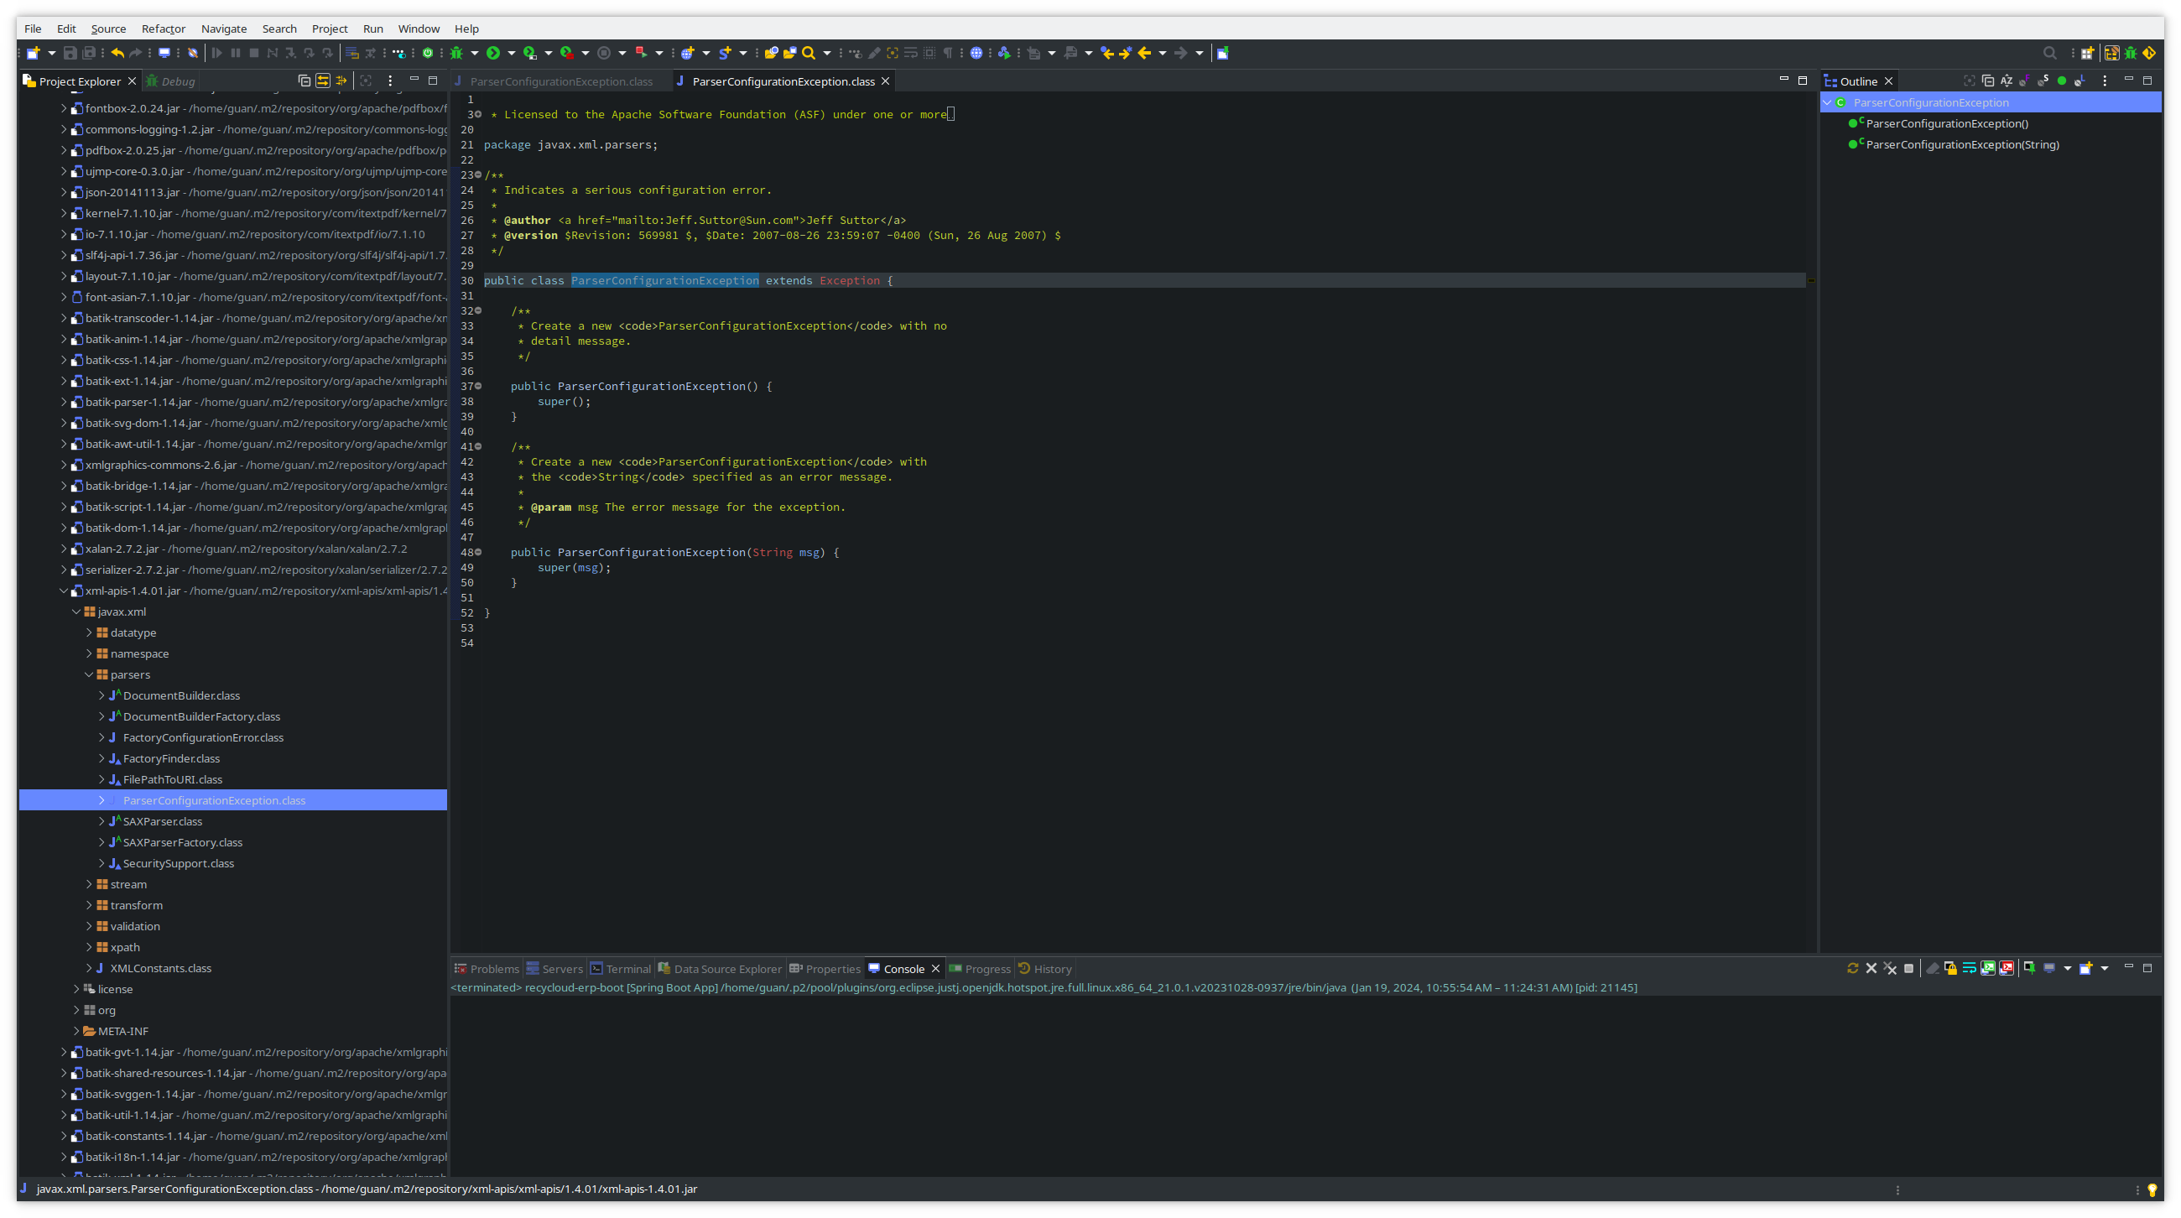This screenshot has width=2181, height=1218.
Task: Toggle alphabetical sort in Outline
Action: (2006, 81)
